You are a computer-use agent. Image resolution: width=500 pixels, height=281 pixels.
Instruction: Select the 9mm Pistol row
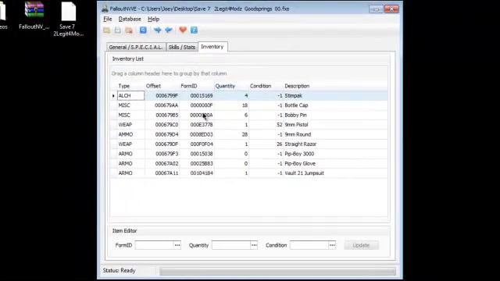[249, 125]
